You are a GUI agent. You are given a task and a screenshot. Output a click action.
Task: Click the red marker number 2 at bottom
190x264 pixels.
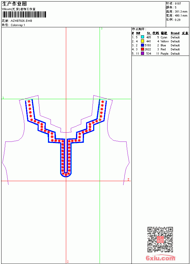coord(68,262)
